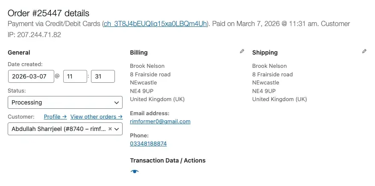Click the phone number 03348188874

coord(148,144)
